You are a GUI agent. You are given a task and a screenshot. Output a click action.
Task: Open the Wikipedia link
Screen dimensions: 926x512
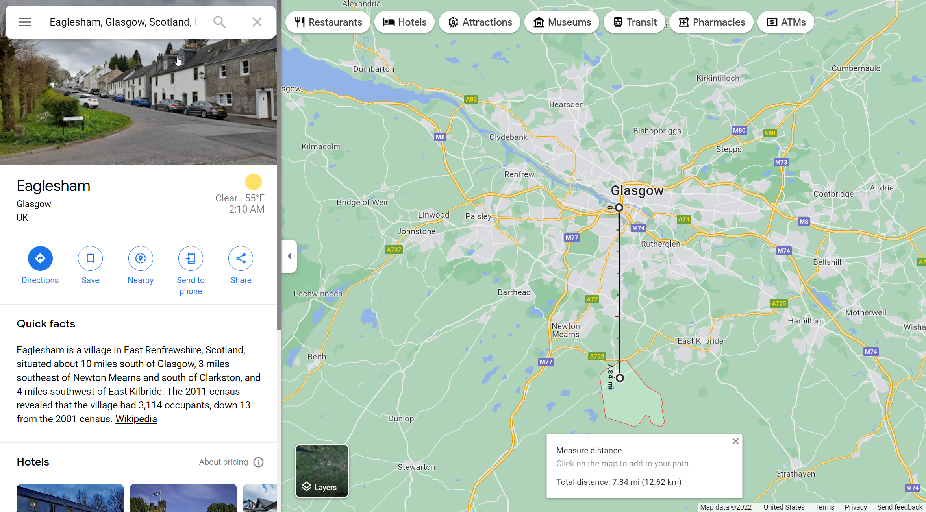[136, 419]
